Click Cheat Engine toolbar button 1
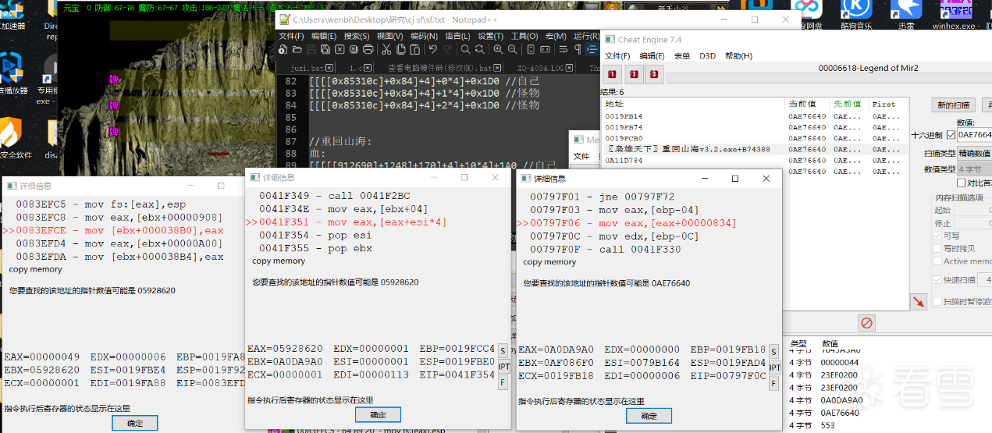992x433 pixels. tap(613, 75)
